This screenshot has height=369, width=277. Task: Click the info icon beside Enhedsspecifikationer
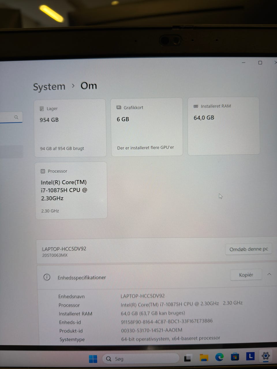point(47,277)
